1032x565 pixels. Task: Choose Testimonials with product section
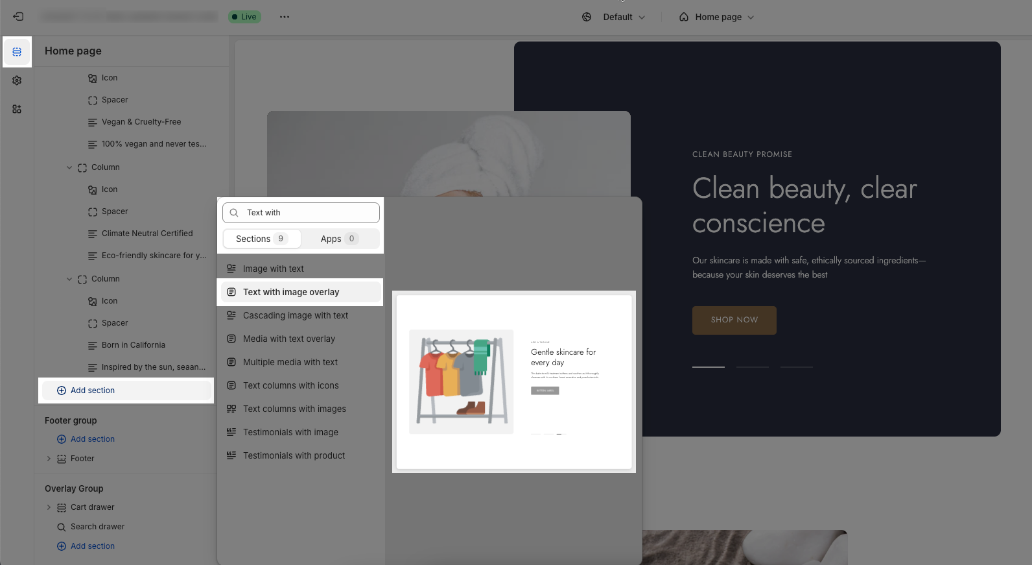click(294, 455)
